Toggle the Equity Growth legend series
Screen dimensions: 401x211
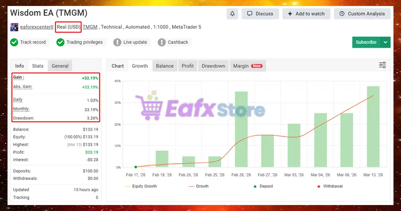[x=141, y=186]
